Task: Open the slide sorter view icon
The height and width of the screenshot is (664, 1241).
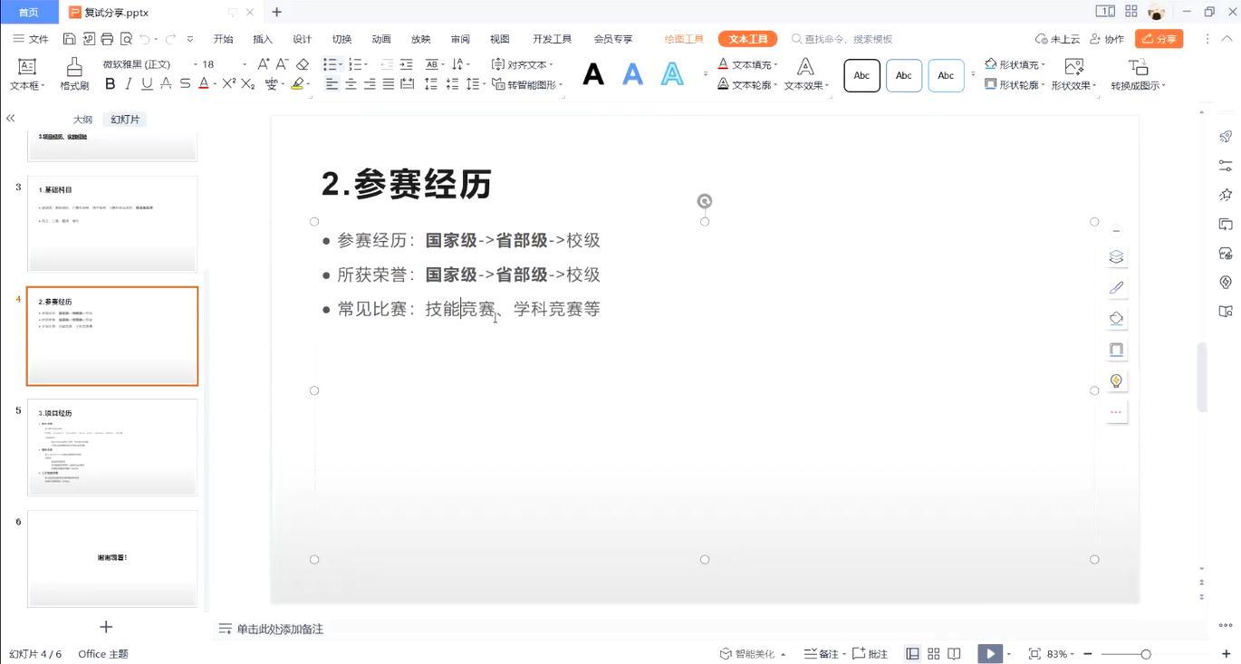Action: click(936, 653)
